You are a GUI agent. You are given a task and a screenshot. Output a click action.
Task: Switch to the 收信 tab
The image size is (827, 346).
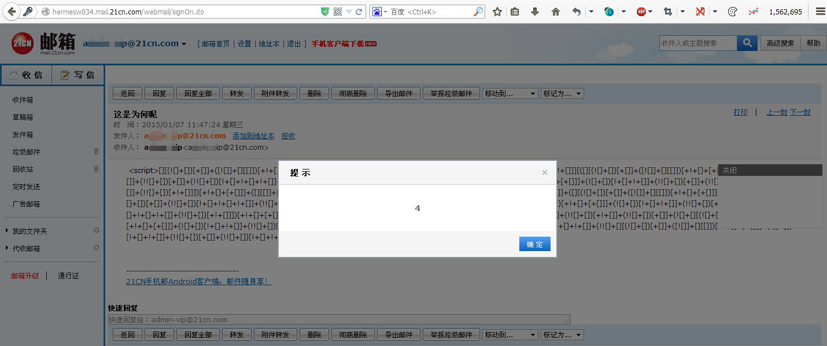(27, 75)
